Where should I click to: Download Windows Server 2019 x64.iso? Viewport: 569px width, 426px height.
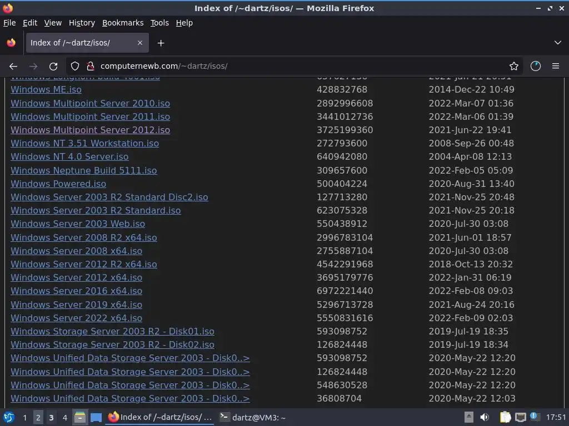pyautogui.click(x=76, y=305)
